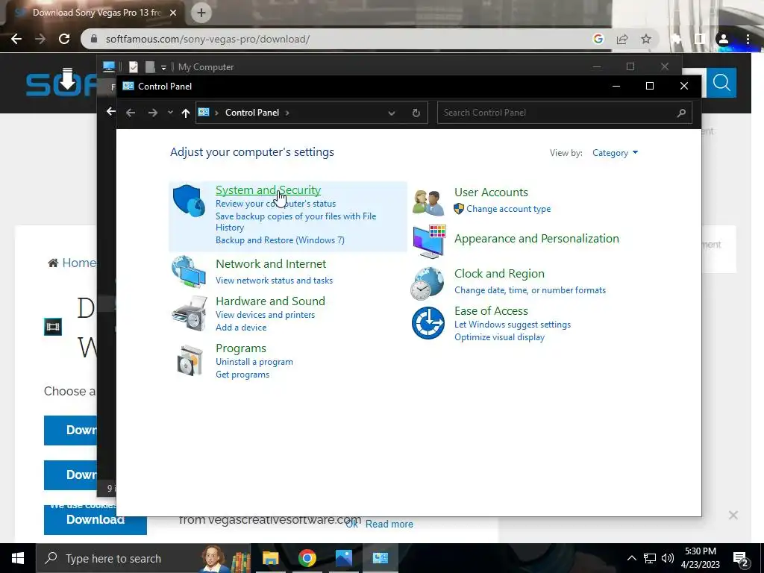
Task: Open recent locations dropdown arrow
Action: click(170, 113)
